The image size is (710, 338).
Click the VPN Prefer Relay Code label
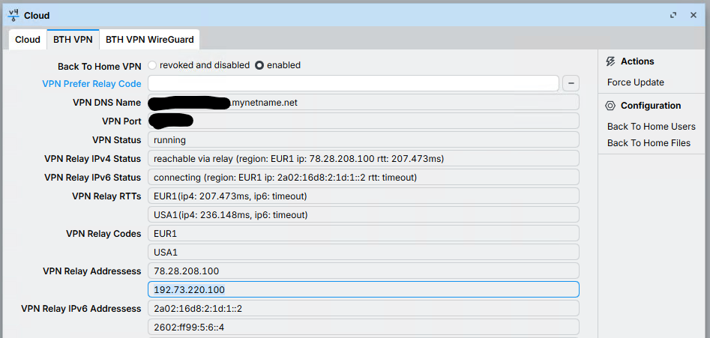pos(91,84)
